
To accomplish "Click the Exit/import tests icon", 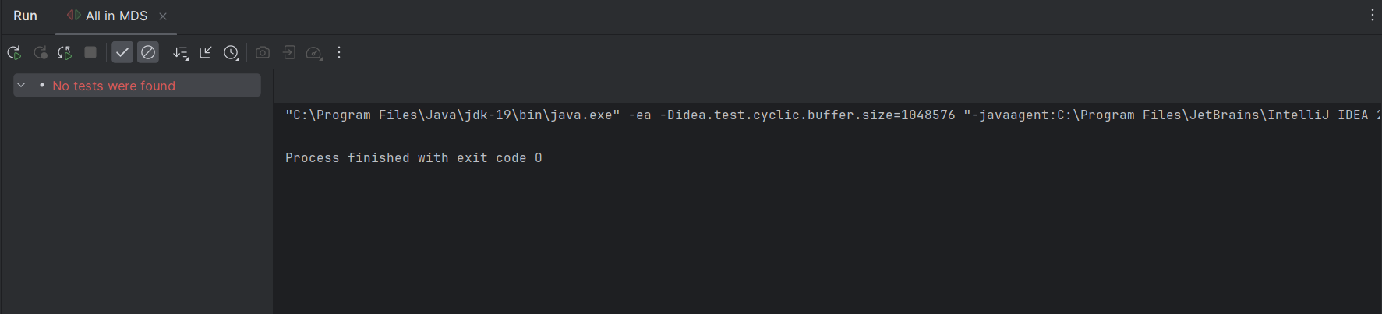I will click(288, 53).
